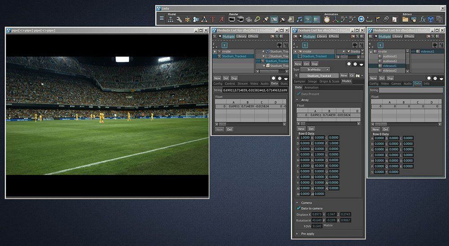Open the fx editor icon
The height and width of the screenshot is (246, 449).
point(422,19)
